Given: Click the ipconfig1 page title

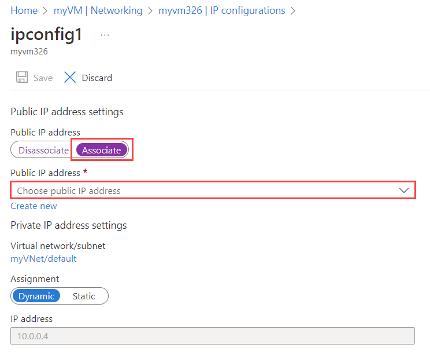Looking at the screenshot, I should [x=46, y=34].
